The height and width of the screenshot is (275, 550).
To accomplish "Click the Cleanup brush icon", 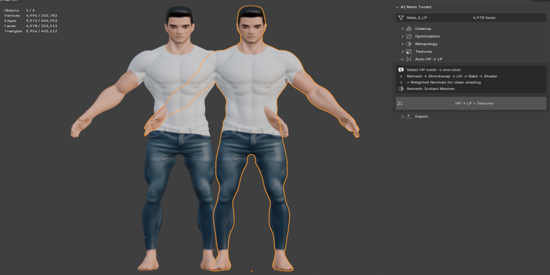I will (x=409, y=28).
